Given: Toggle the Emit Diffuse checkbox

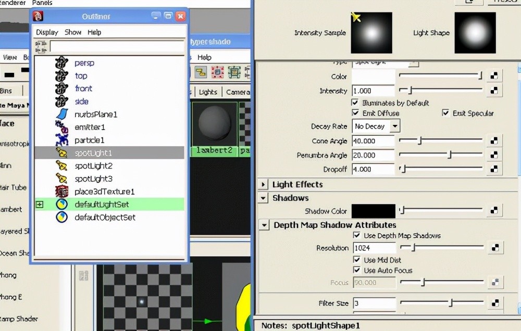Looking at the screenshot, I should point(355,113).
